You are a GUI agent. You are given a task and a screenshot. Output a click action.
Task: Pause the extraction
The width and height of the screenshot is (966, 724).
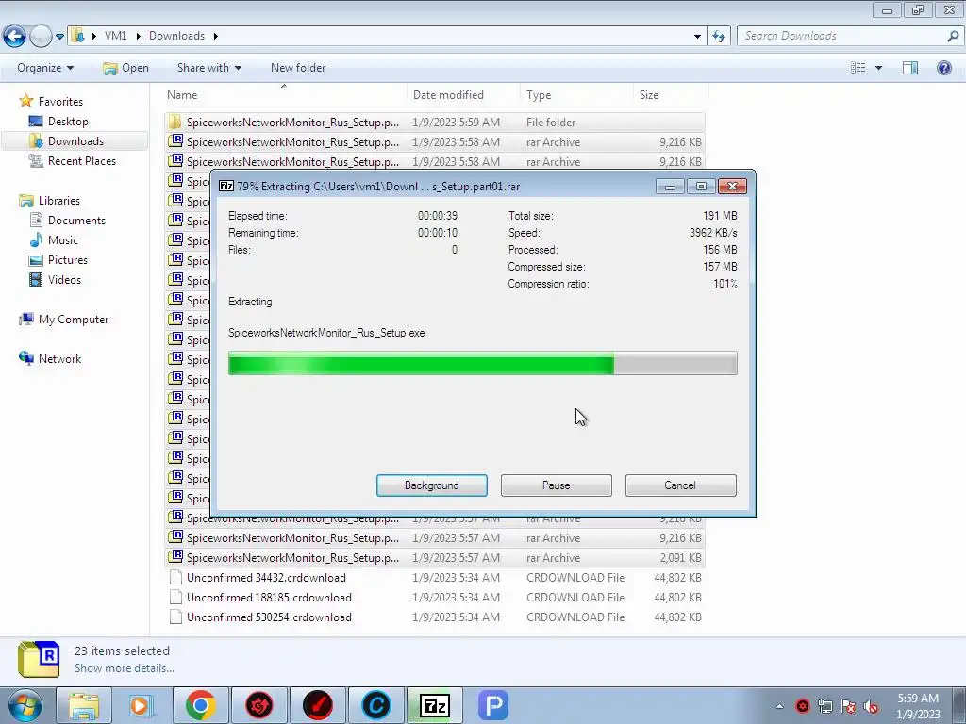point(556,485)
